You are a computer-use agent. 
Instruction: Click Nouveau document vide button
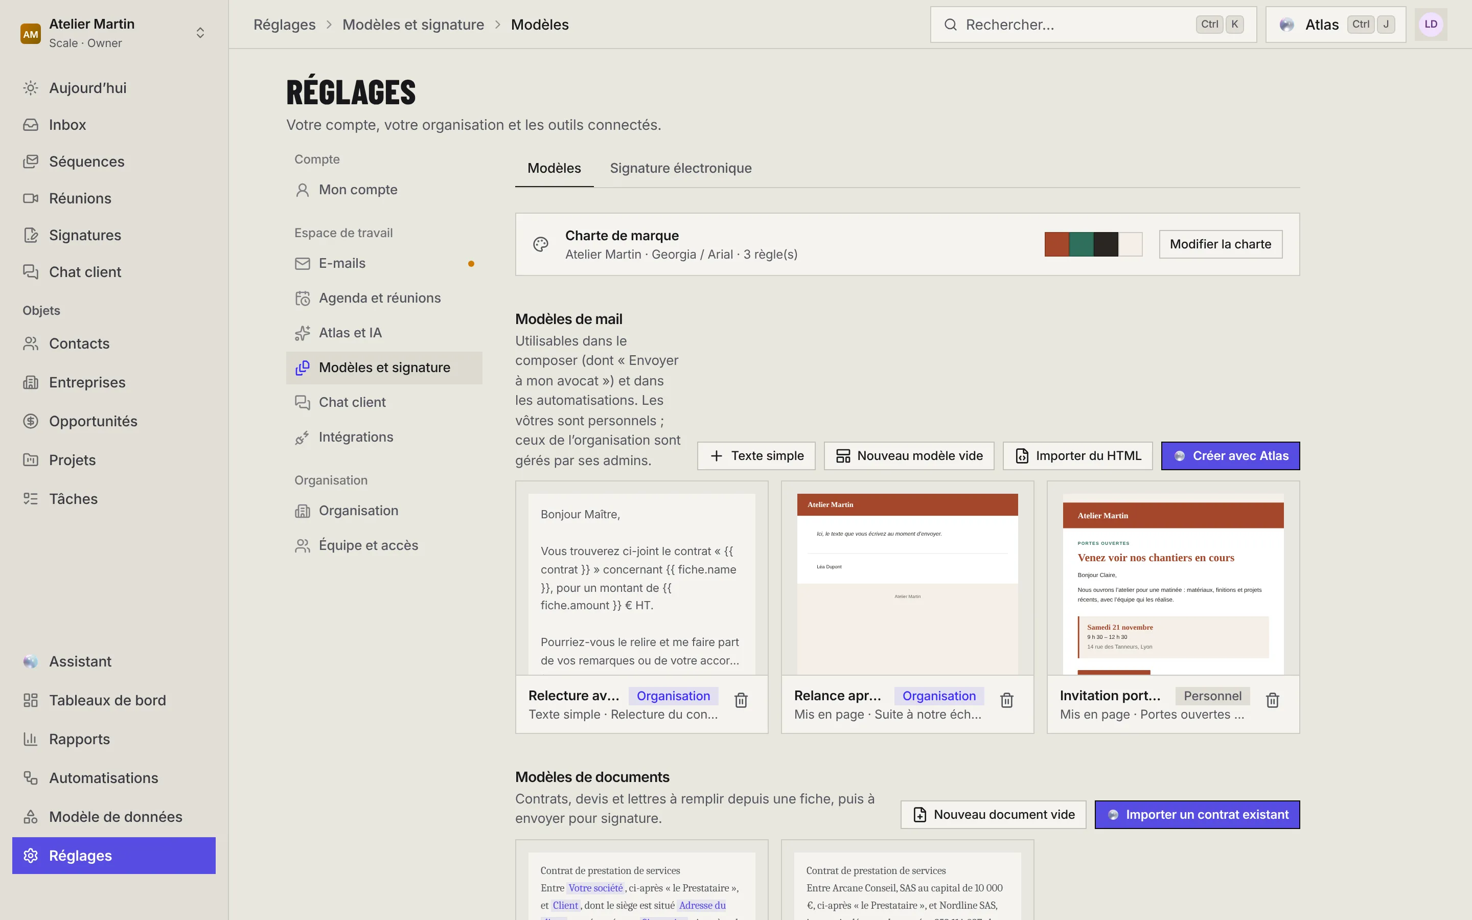(x=993, y=815)
